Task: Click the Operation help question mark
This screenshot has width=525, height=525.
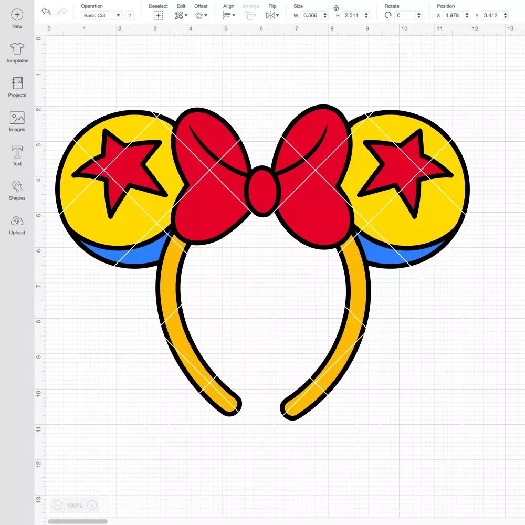Action: pyautogui.click(x=130, y=15)
